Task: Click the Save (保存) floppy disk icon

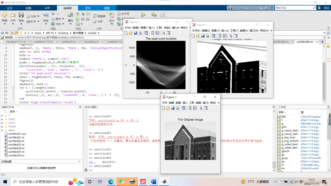Action: click(21, 15)
